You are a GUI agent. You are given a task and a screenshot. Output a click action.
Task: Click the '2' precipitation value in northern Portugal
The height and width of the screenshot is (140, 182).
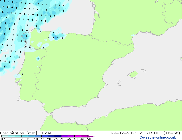(38, 59)
